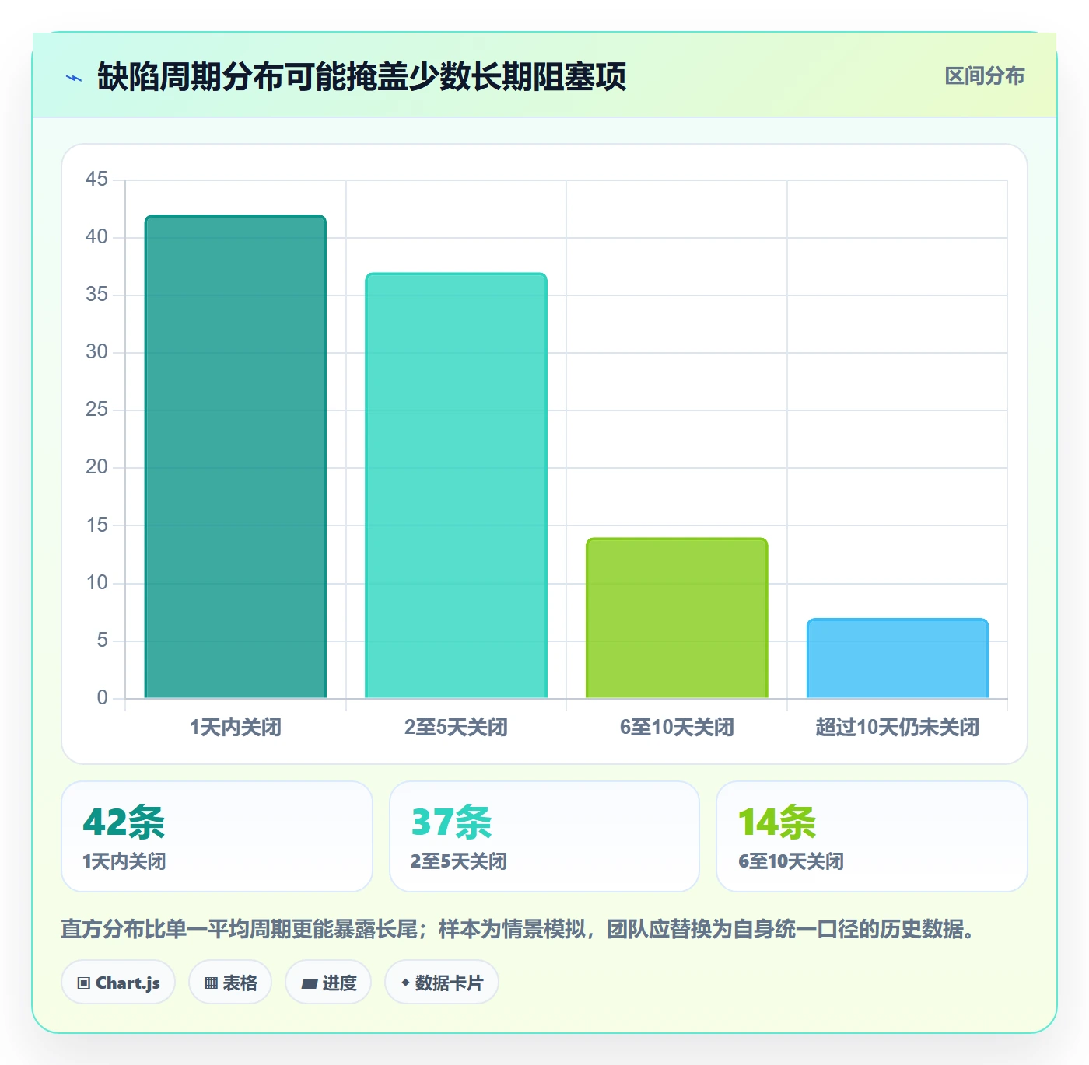This screenshot has height=1065, width=1089.
Task: Click the y-axis value 45
Action: pyautogui.click(x=96, y=180)
